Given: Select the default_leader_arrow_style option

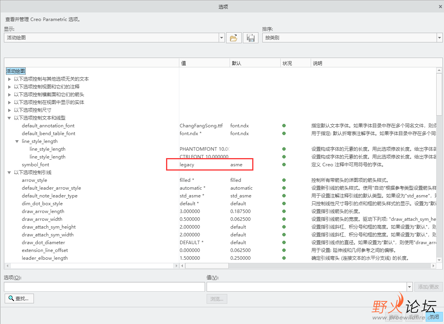Looking at the screenshot, I should click(51, 188).
